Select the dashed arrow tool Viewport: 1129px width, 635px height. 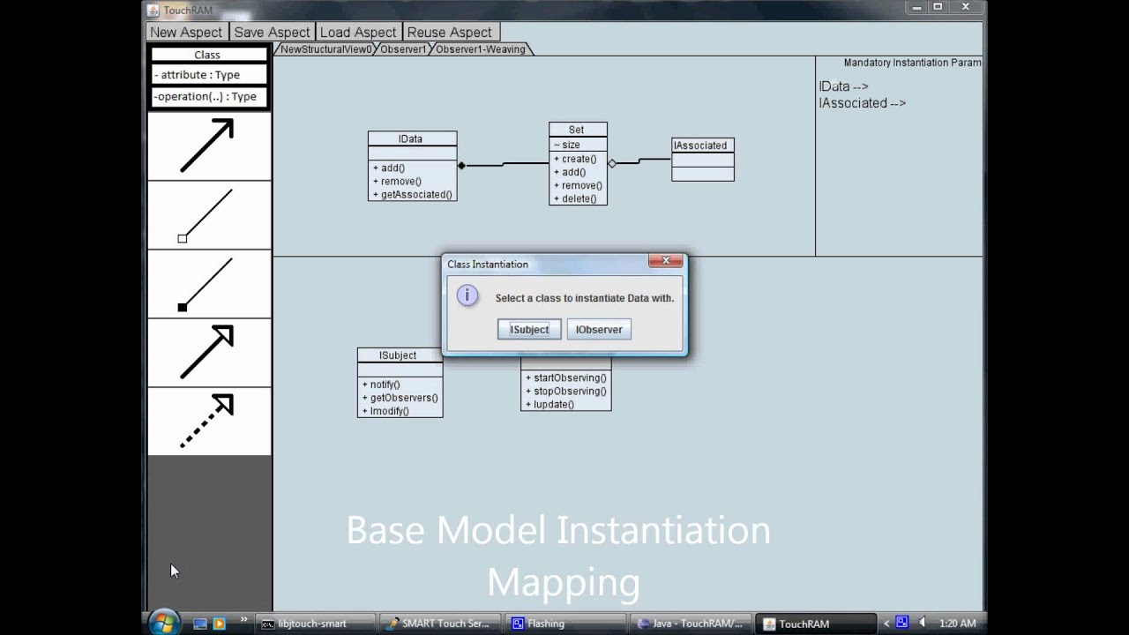pos(209,422)
